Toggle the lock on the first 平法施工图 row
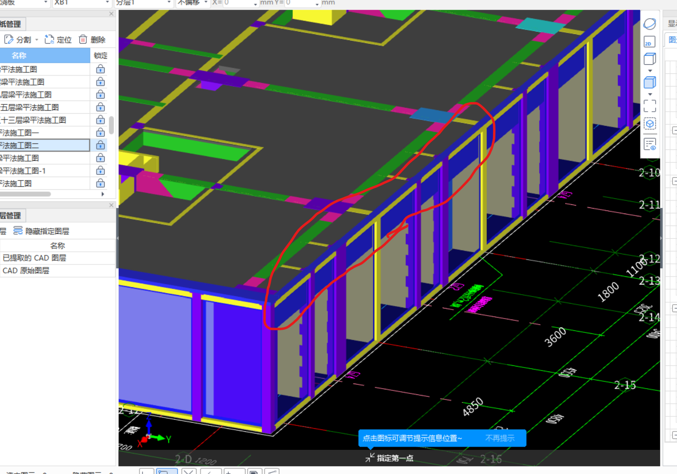This screenshot has height=474, width=677. click(x=100, y=69)
